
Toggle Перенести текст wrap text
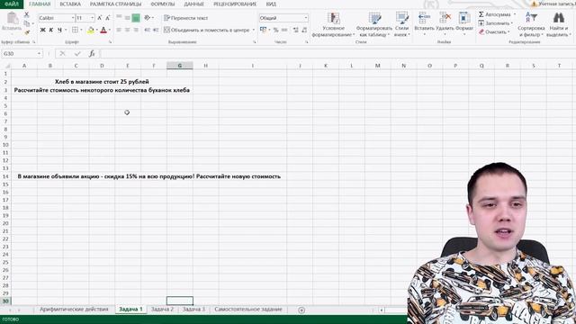tap(186, 18)
